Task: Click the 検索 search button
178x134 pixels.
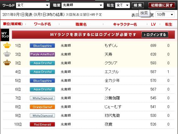Action: coord(138,5)
